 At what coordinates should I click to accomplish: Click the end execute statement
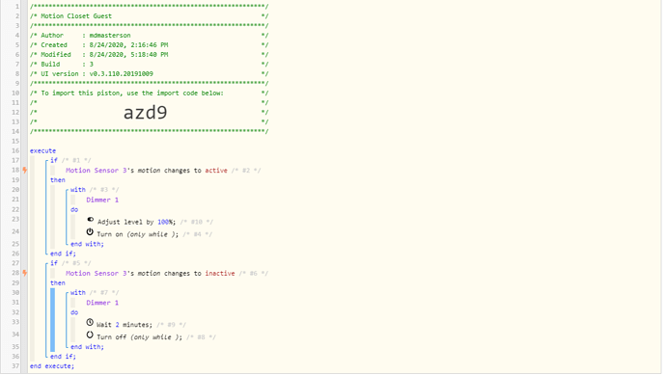[52, 366]
